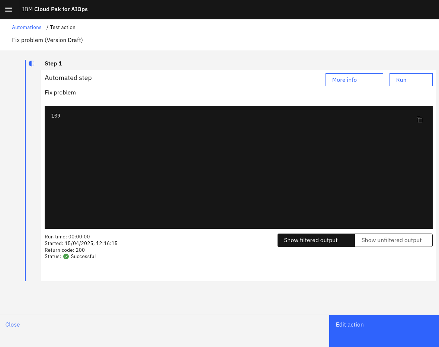The width and height of the screenshot is (439, 347).
Task: Run the automated step
Action: coord(411,80)
